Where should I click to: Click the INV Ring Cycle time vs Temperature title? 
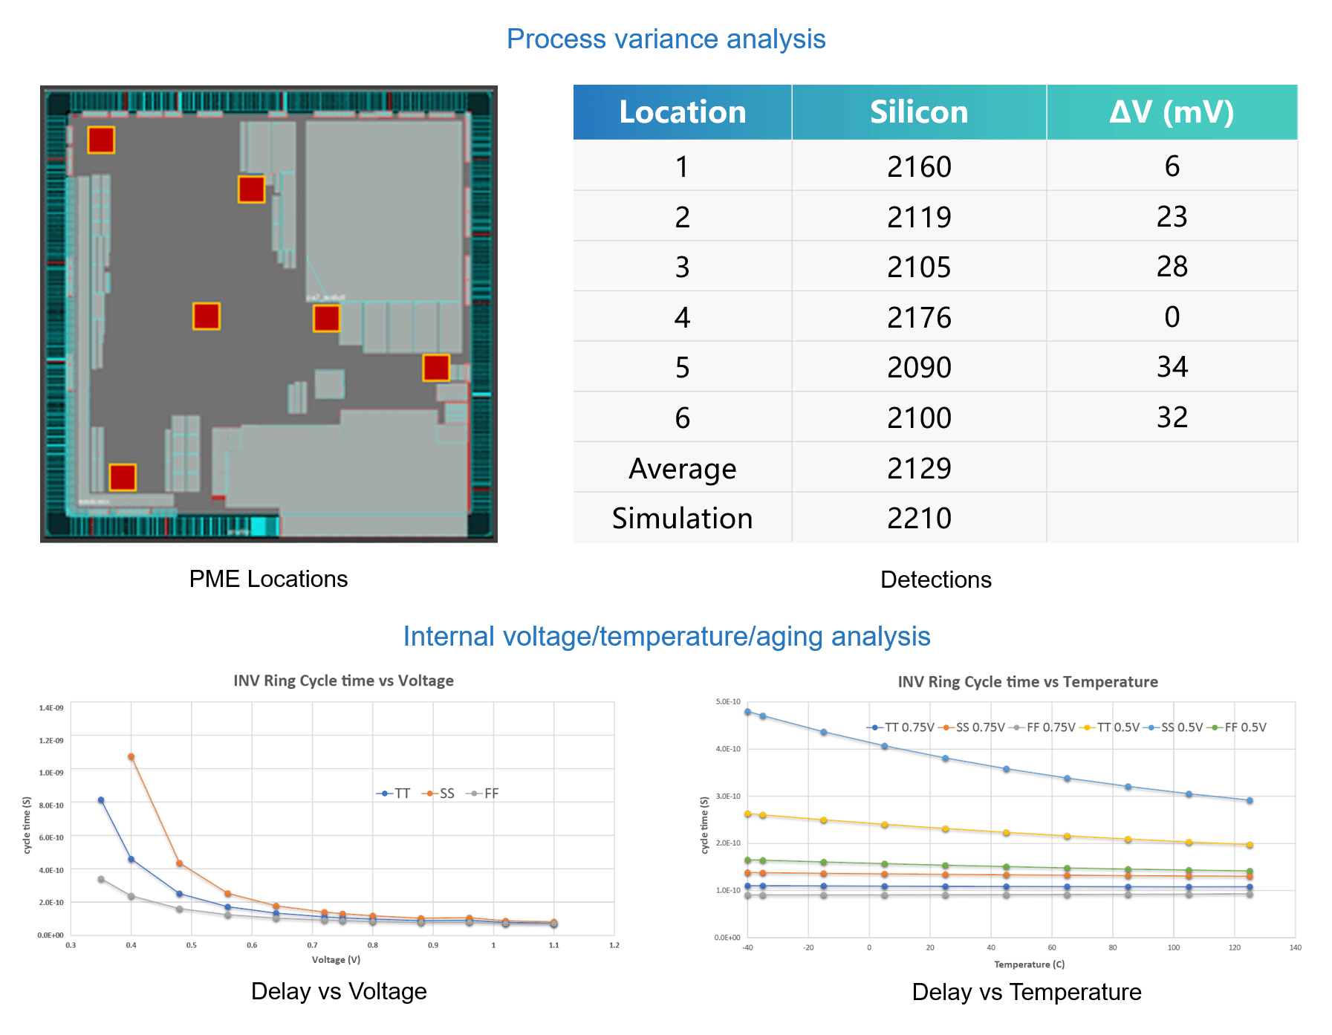pyautogui.click(x=1027, y=681)
